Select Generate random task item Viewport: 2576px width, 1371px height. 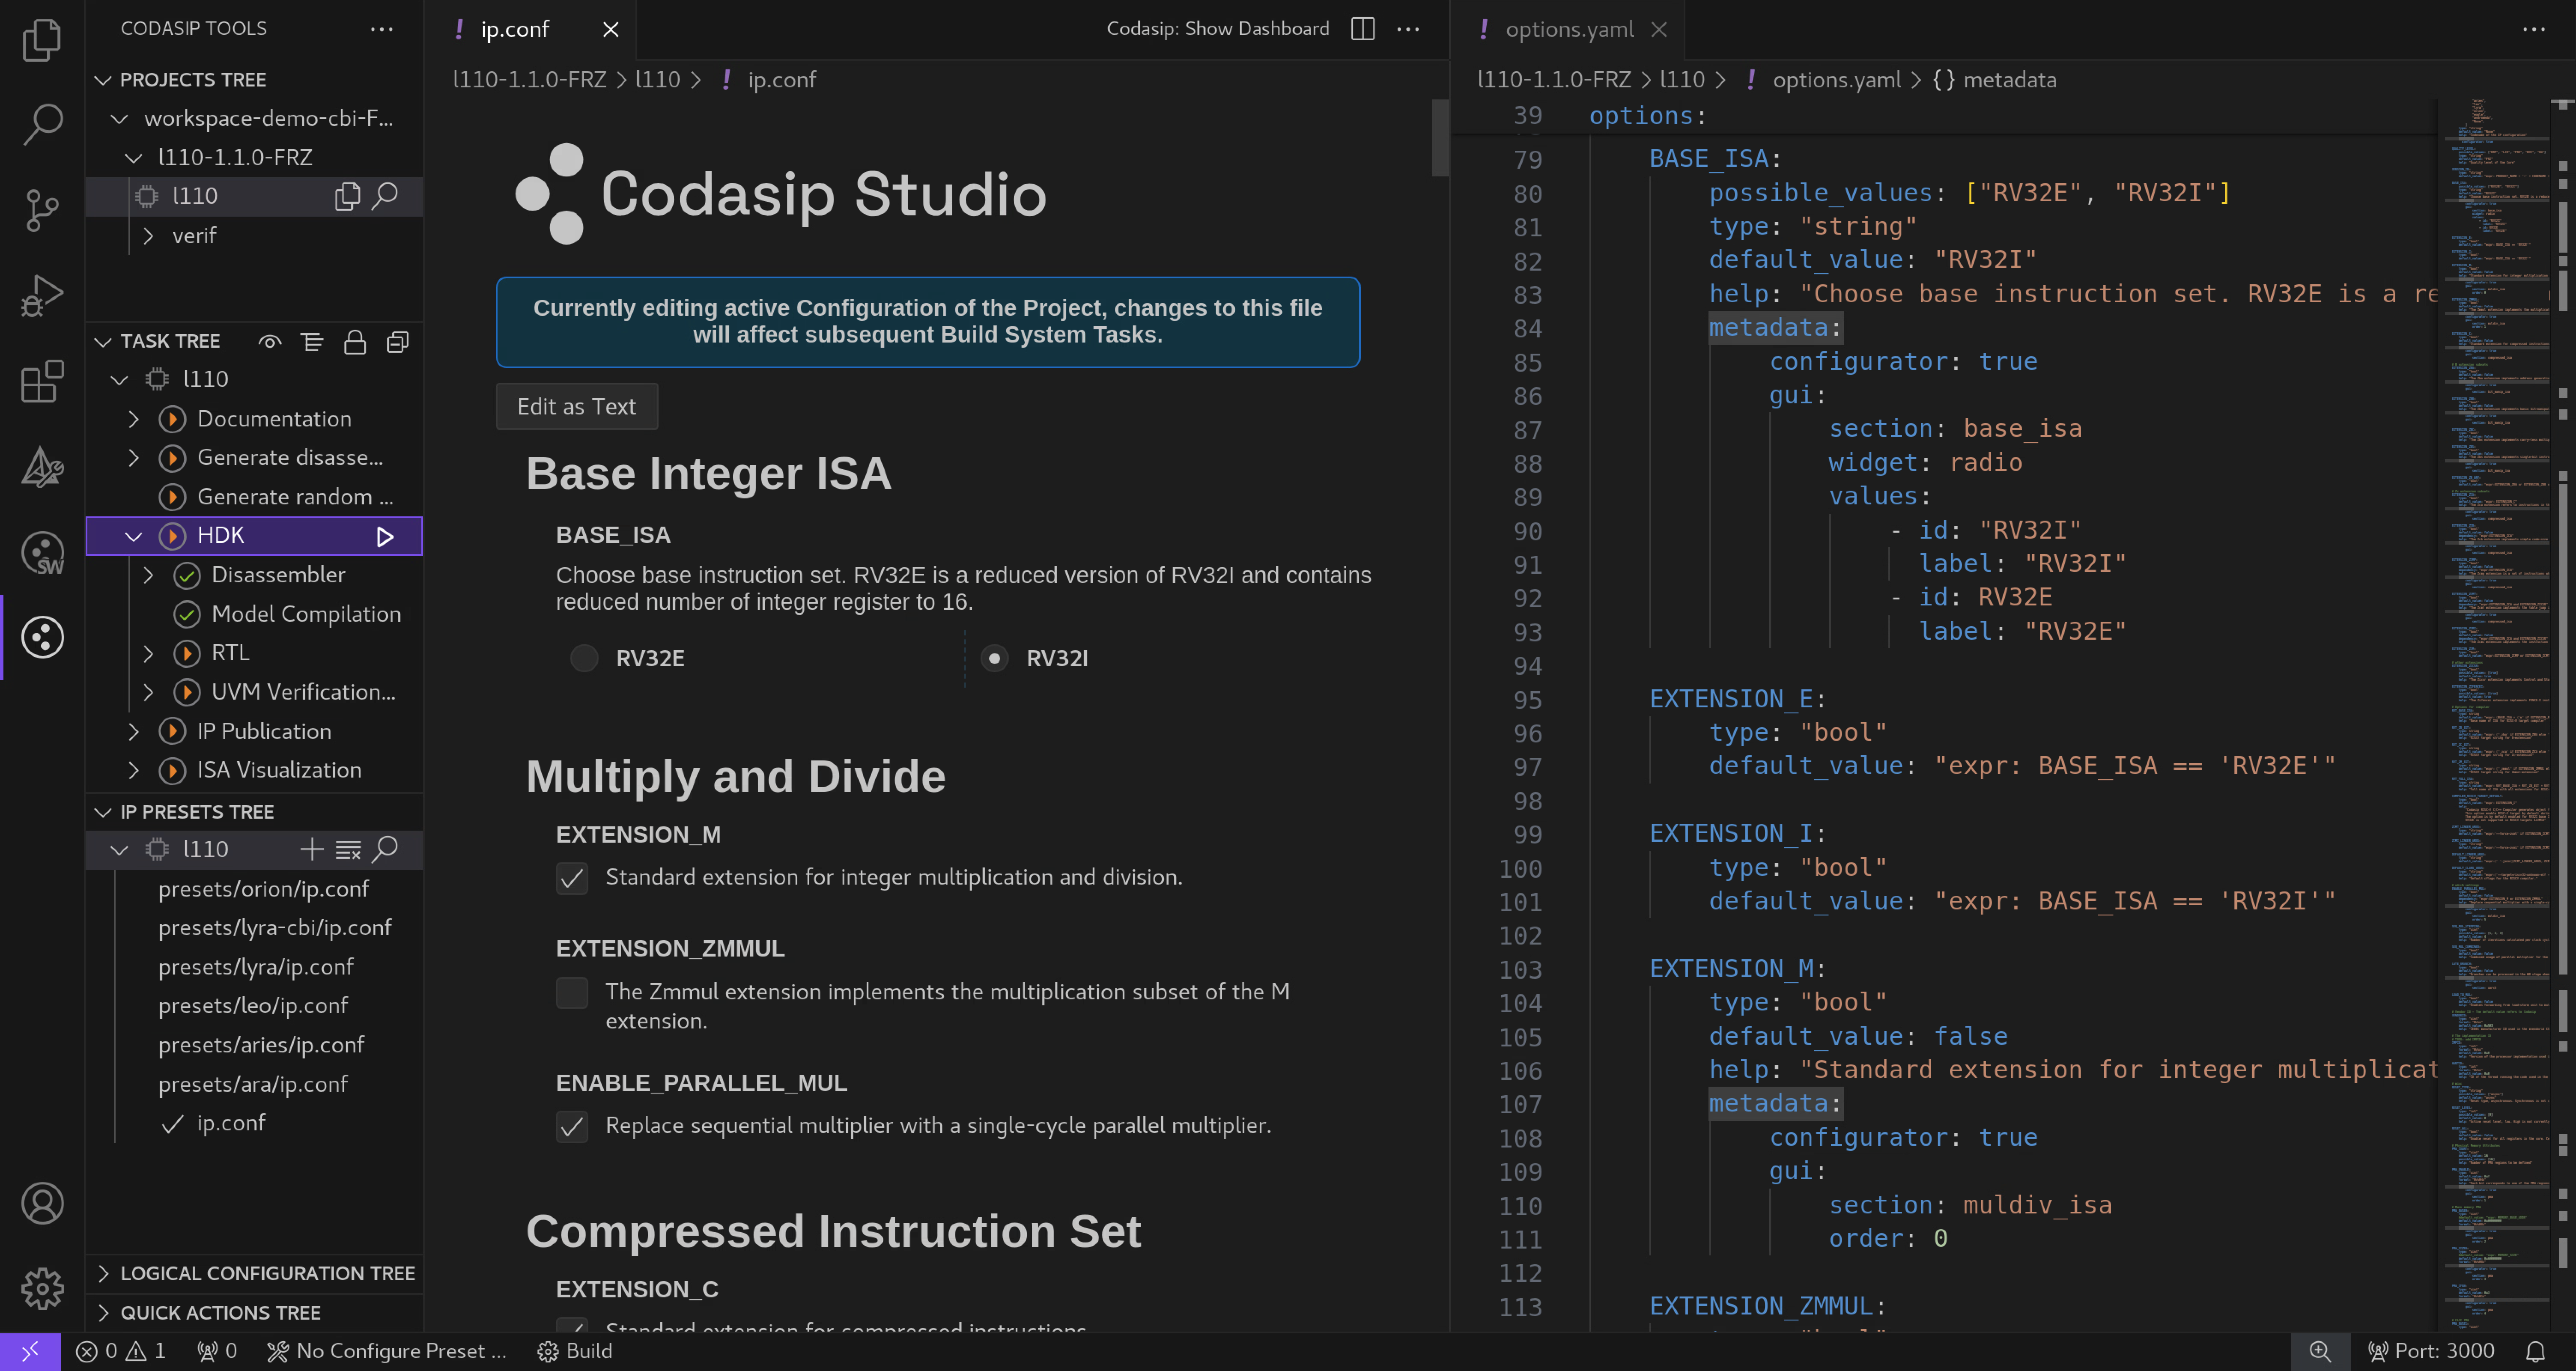coord(295,497)
